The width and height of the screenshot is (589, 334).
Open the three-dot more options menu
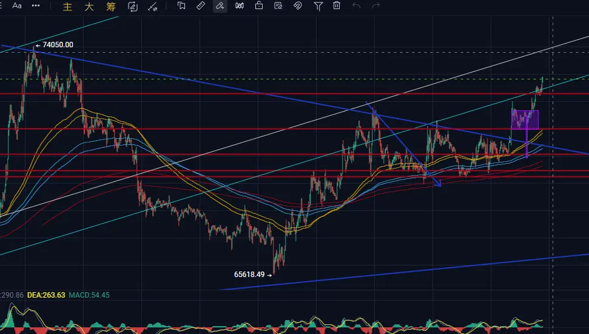coord(36,5)
